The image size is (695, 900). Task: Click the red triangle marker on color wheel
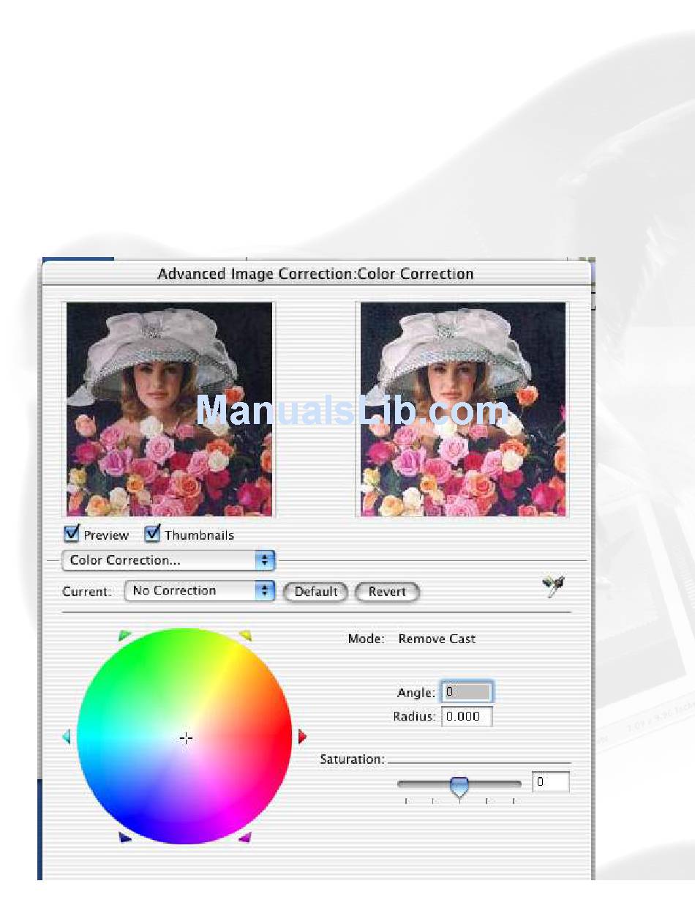pos(302,737)
